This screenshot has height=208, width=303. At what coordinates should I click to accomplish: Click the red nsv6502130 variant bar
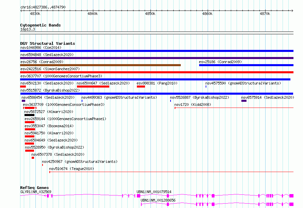(x=23, y=87)
